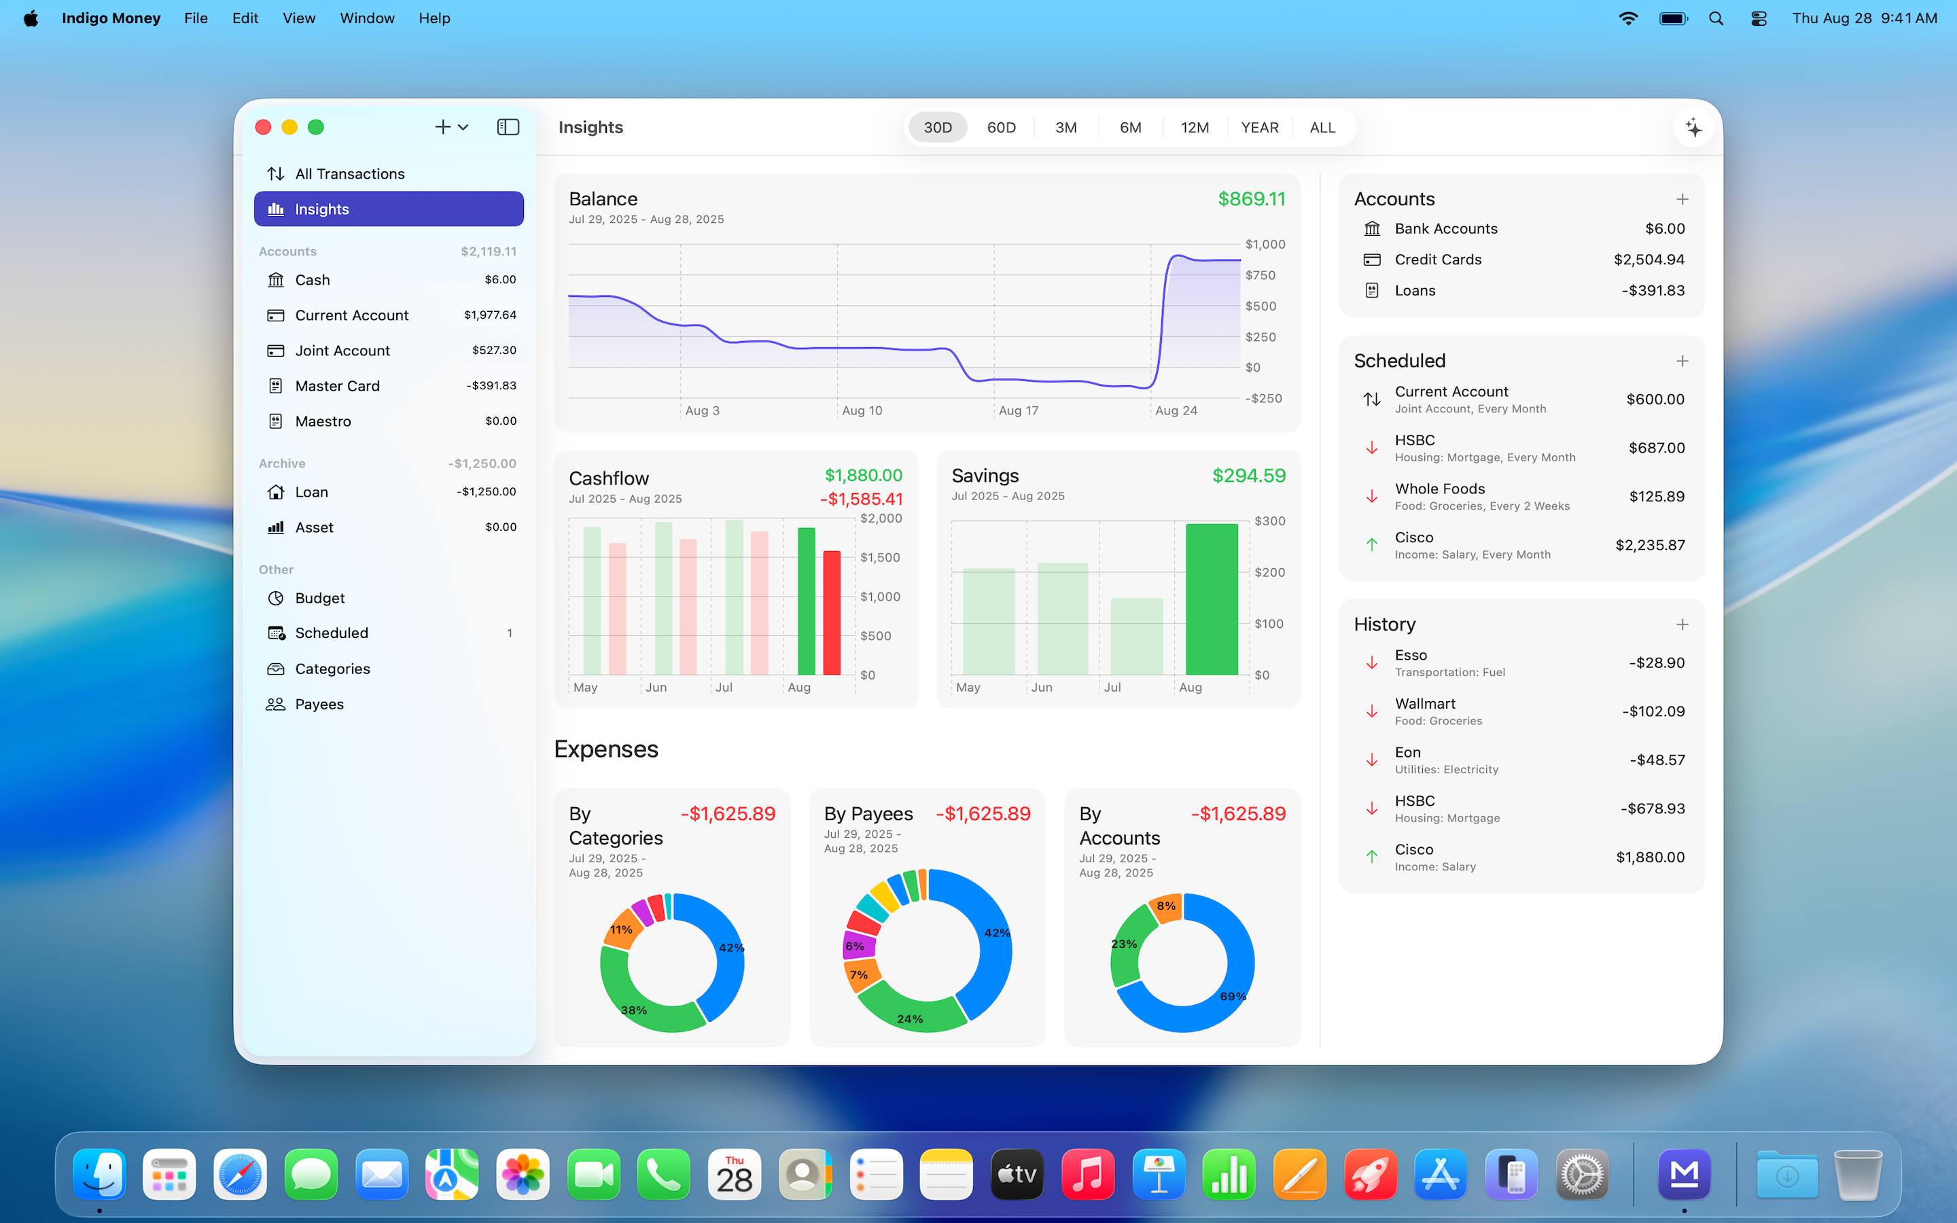Click the August bar in Savings chart

click(1212, 599)
